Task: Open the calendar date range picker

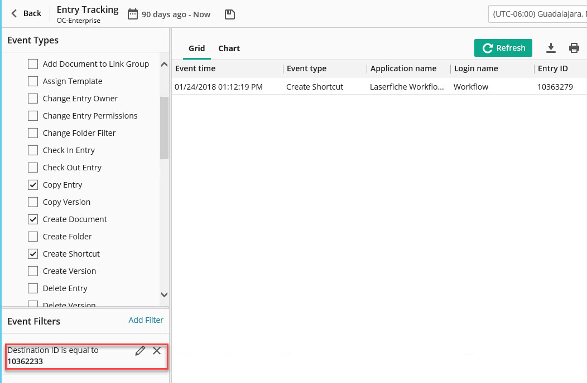Action: 133,14
